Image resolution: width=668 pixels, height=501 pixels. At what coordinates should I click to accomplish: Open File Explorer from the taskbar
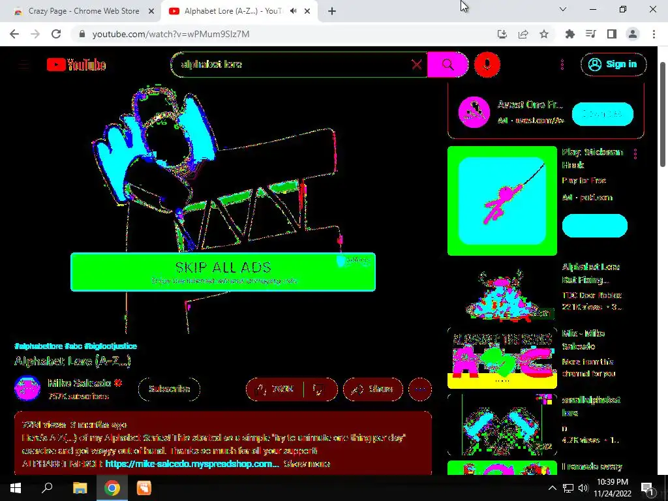click(80, 488)
